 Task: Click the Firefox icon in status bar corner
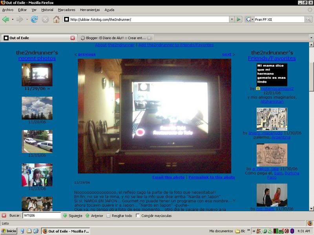pos(310,223)
